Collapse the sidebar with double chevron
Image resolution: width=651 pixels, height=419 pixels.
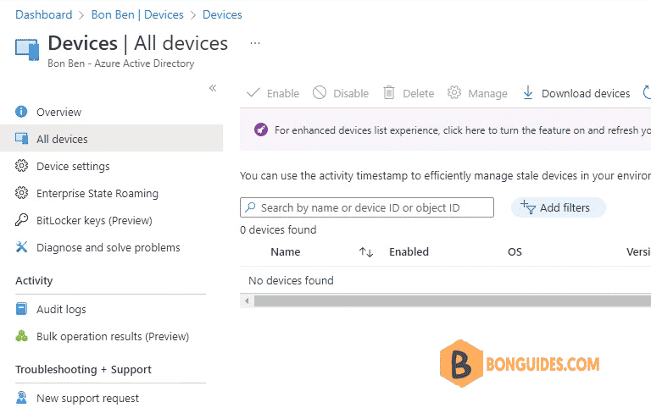(213, 88)
